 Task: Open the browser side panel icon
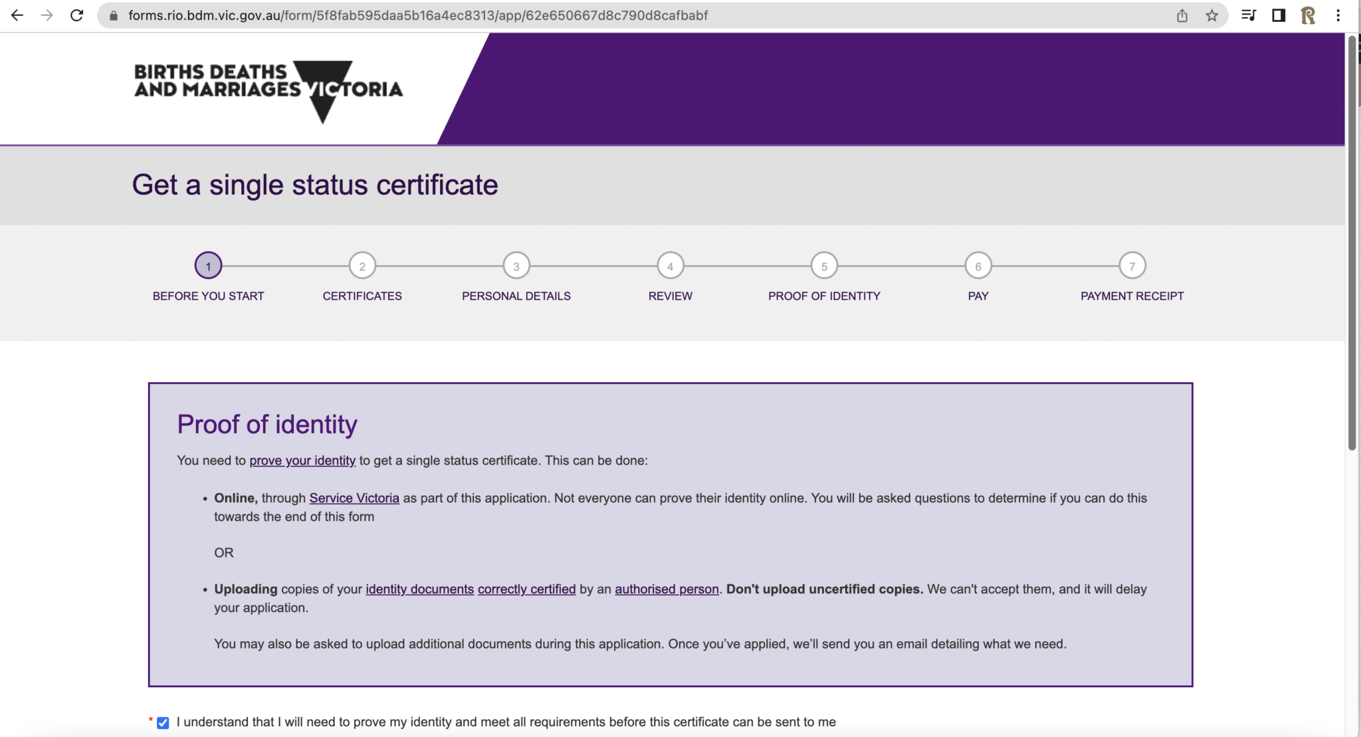[x=1277, y=15]
